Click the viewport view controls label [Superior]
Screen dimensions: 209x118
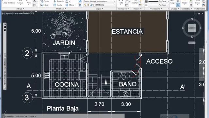9,13
